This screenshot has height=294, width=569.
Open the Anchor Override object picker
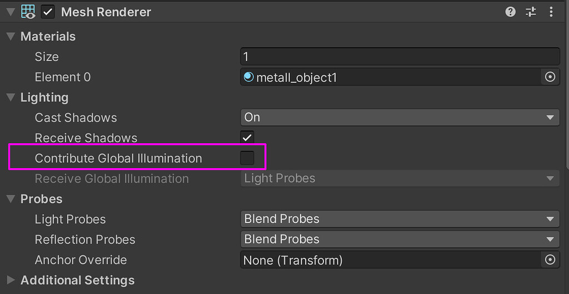click(550, 260)
